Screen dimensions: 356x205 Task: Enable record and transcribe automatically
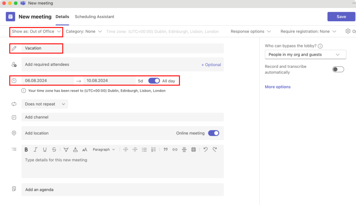tap(338, 69)
